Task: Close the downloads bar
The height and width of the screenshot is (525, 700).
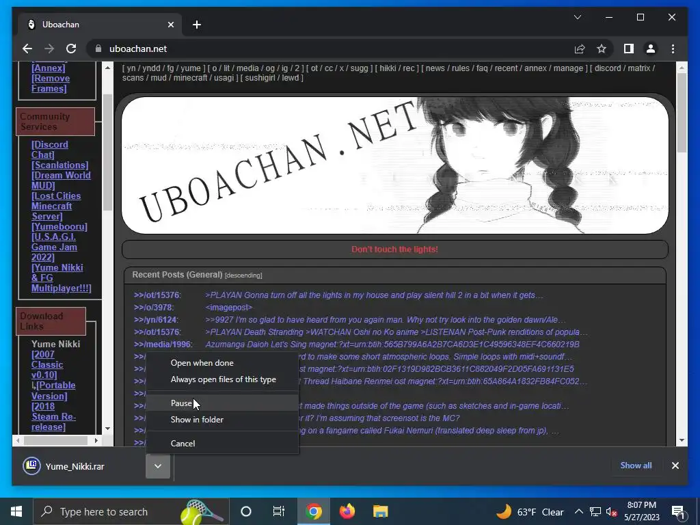Action: point(675,466)
